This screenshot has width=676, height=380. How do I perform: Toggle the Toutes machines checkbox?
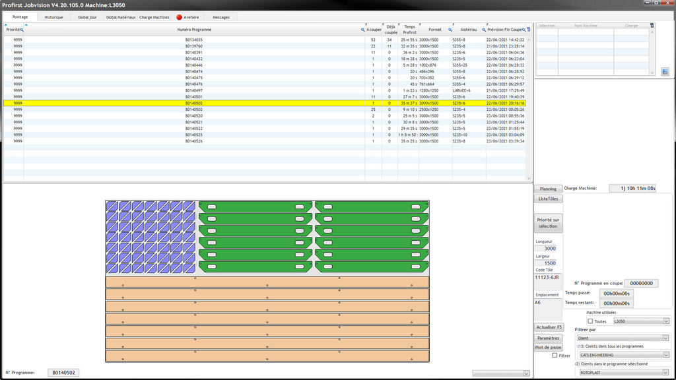click(x=590, y=321)
